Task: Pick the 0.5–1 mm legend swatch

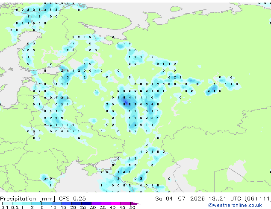Action: [17, 203]
